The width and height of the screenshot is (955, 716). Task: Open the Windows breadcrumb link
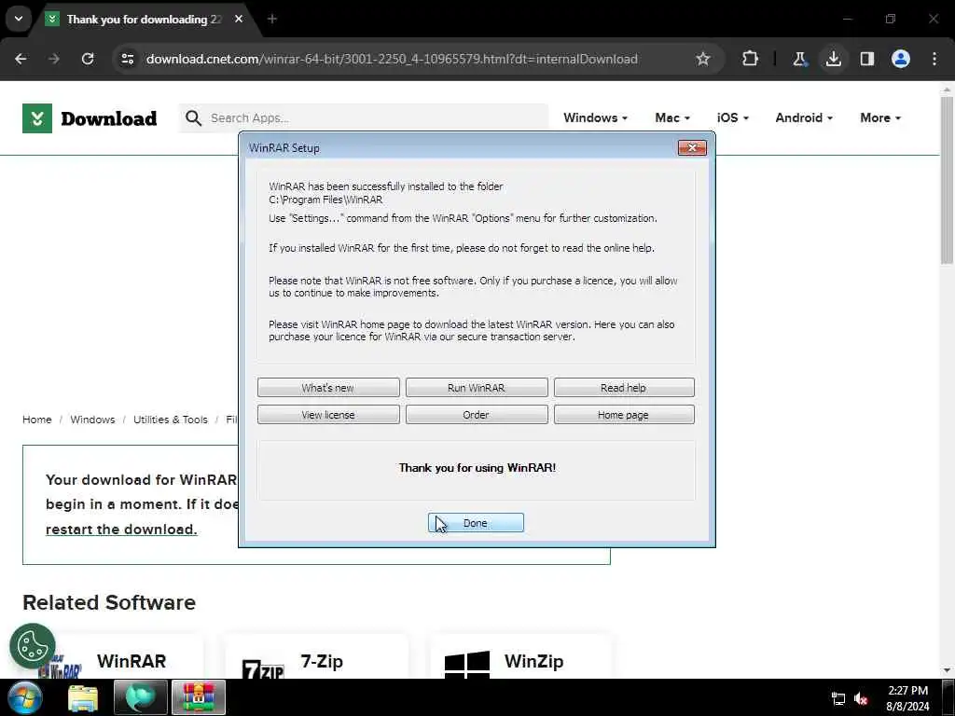(92, 420)
